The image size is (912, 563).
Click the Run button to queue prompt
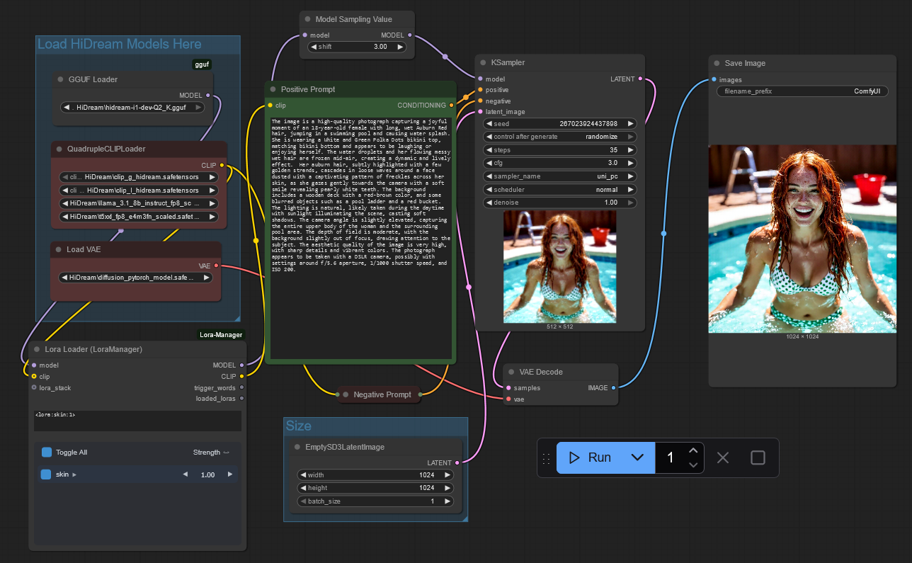point(591,457)
